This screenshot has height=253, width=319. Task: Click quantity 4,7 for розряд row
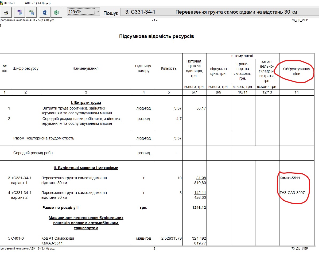(x=179, y=119)
